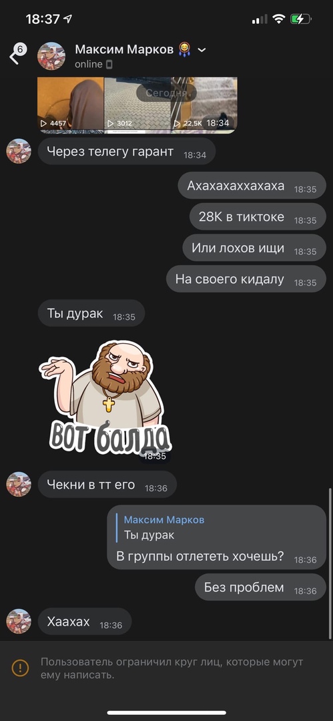Viewport: 333px width, 721px height.
Task: Tap the Ты дурак message bubble
Action: pyautogui.click(x=91, y=313)
